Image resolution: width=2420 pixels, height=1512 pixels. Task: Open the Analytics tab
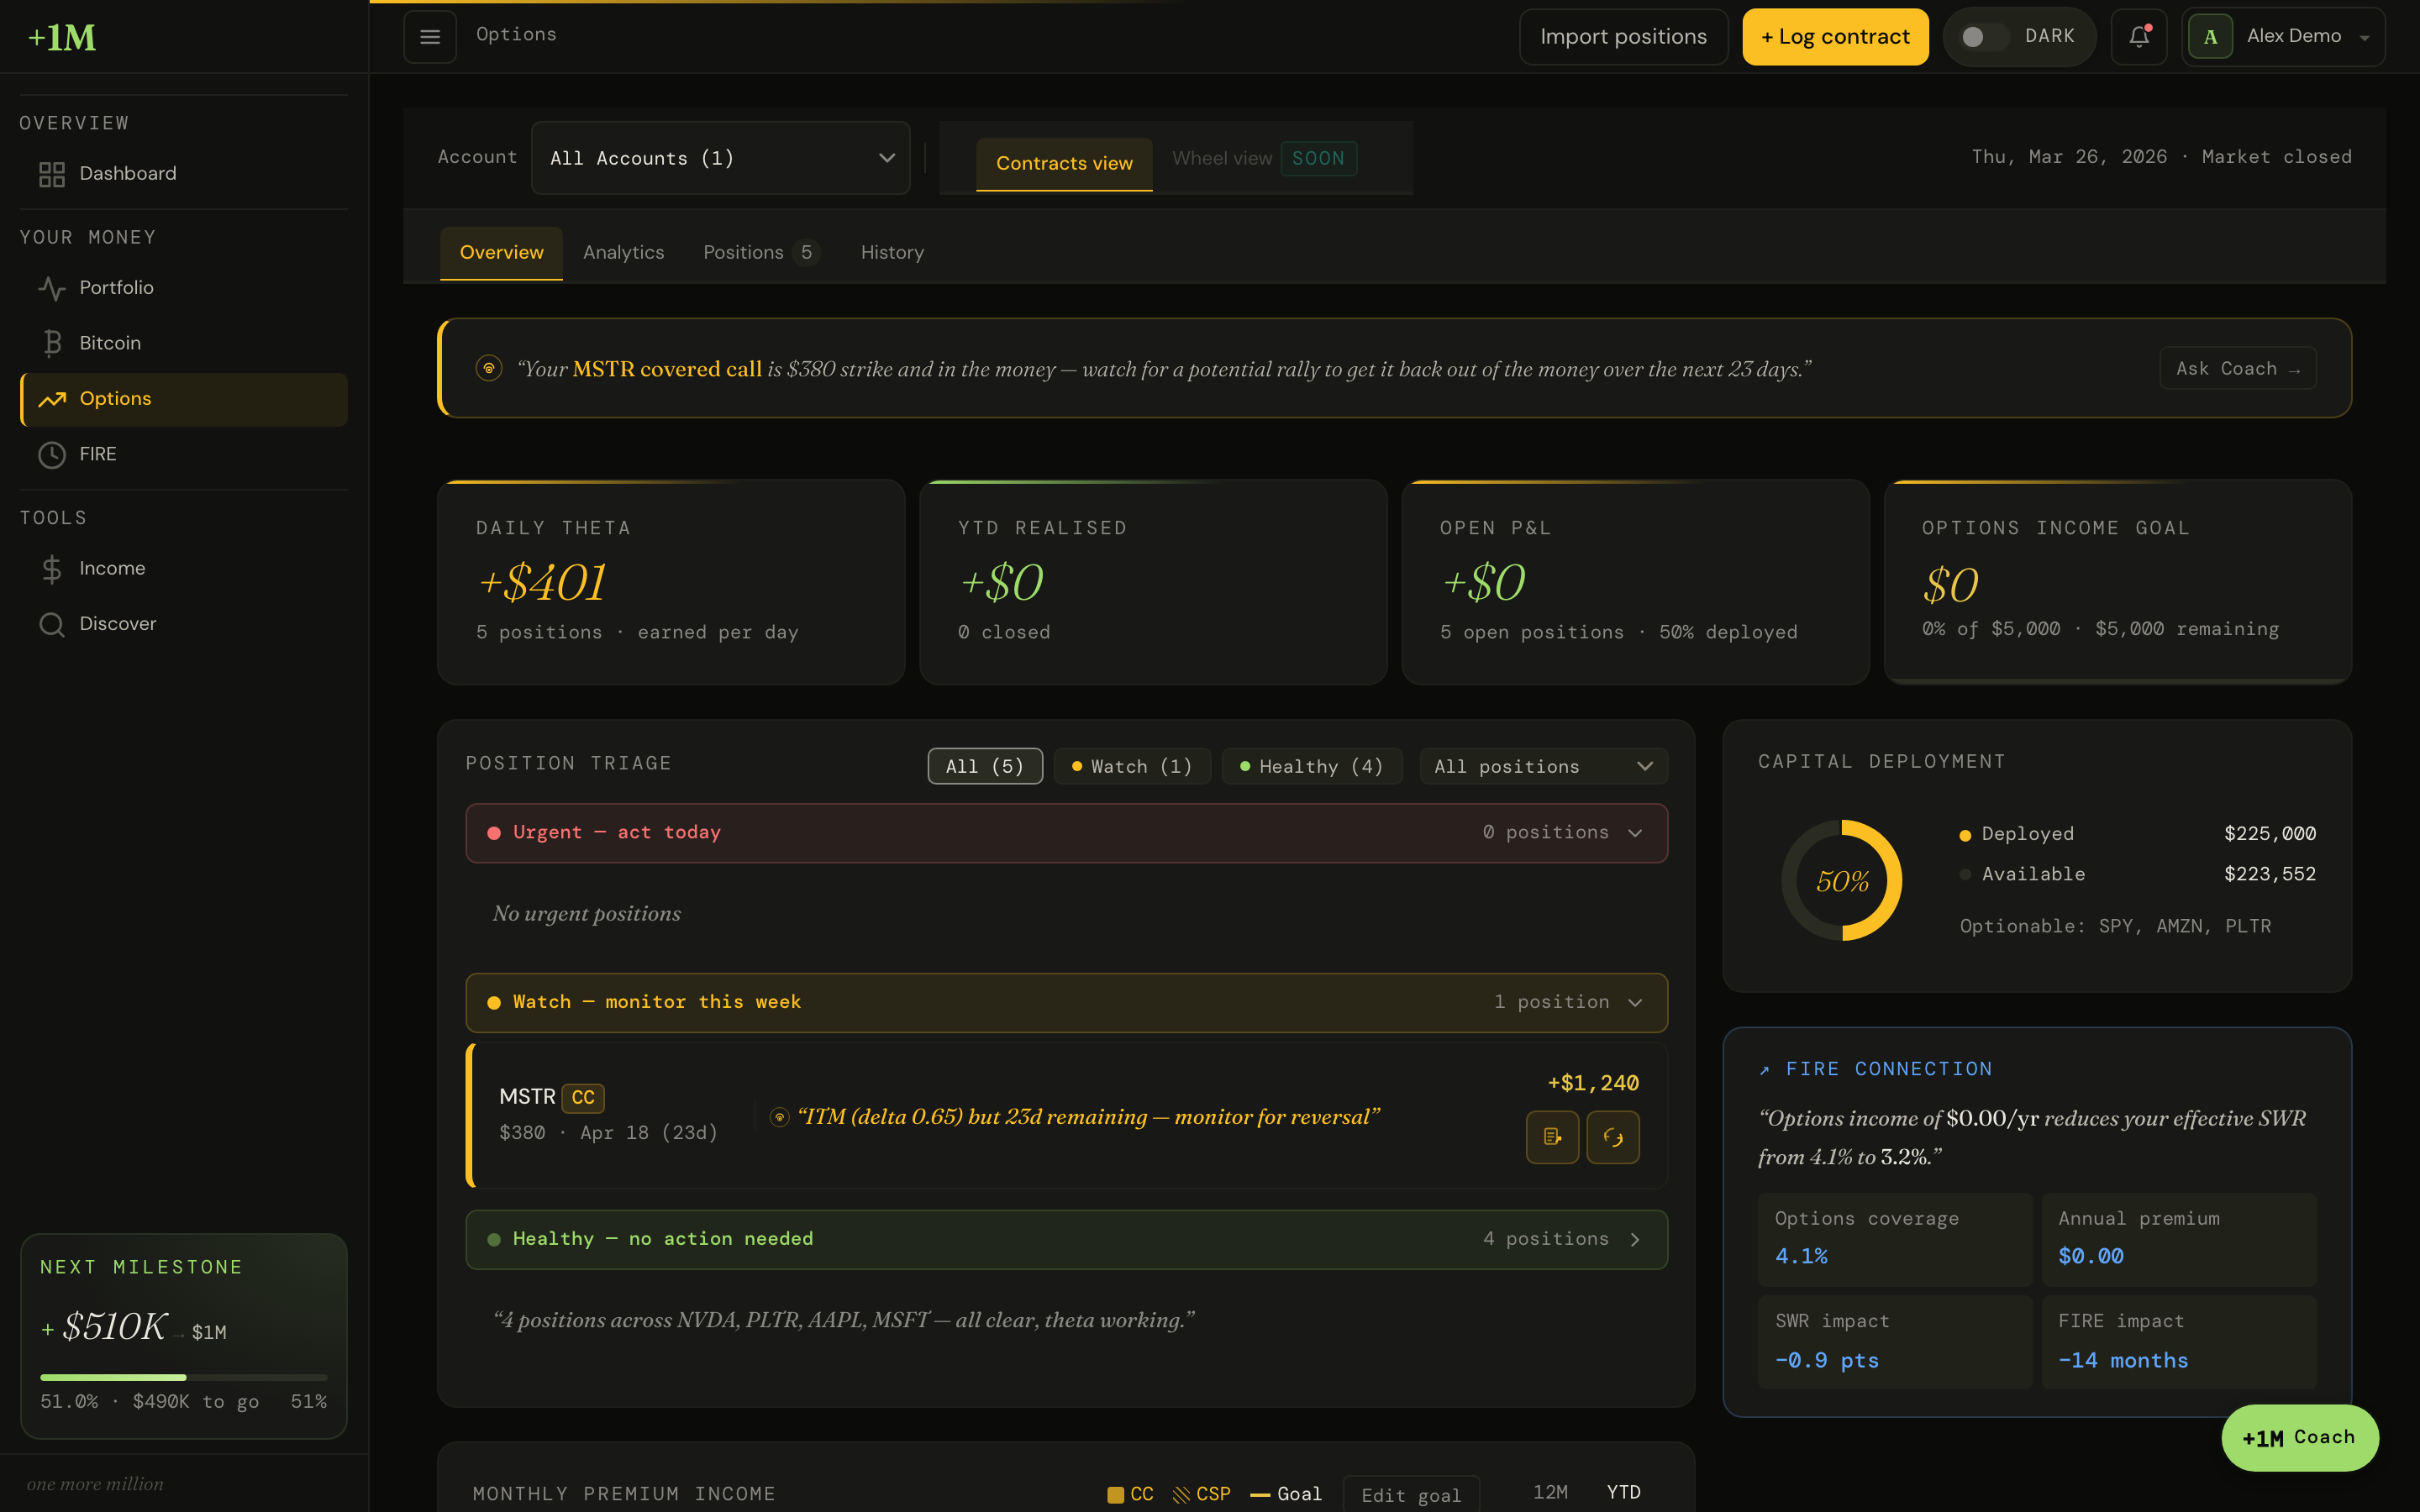[623, 253]
